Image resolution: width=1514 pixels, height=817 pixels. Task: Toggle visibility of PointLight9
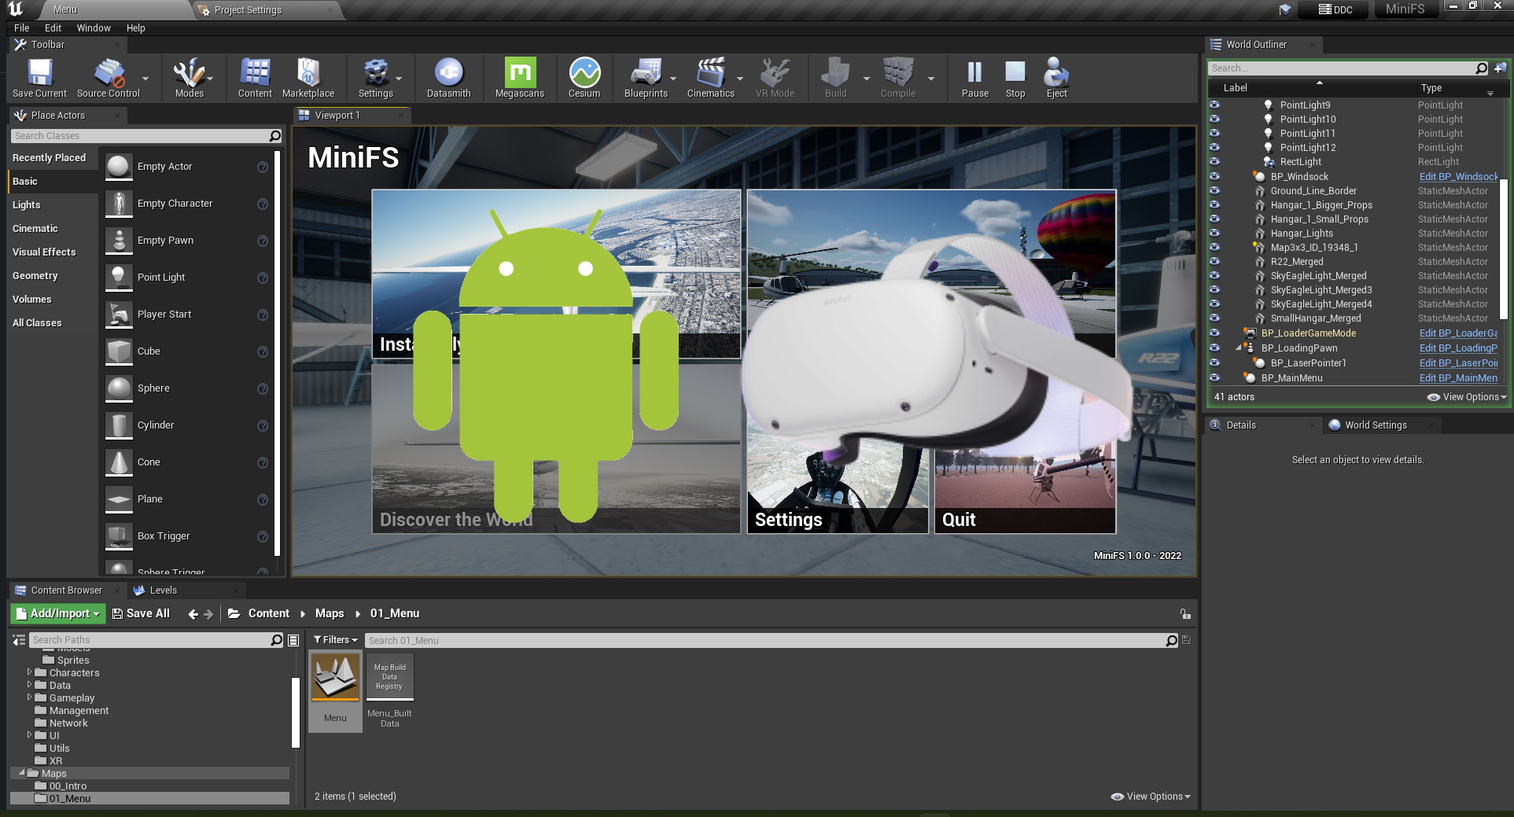pos(1214,105)
